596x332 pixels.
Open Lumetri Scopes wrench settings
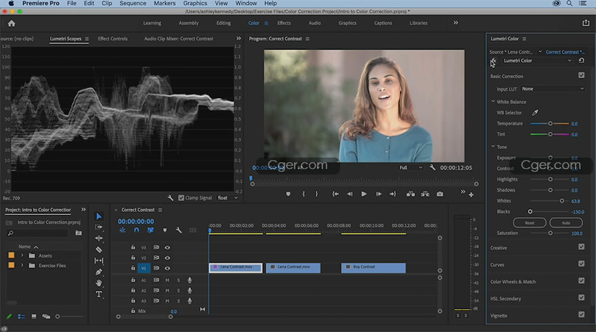point(171,197)
